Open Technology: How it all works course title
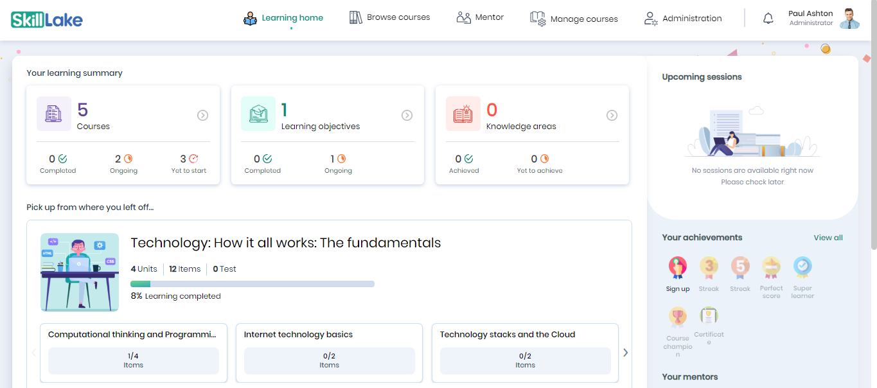The width and height of the screenshot is (877, 388). pos(285,243)
